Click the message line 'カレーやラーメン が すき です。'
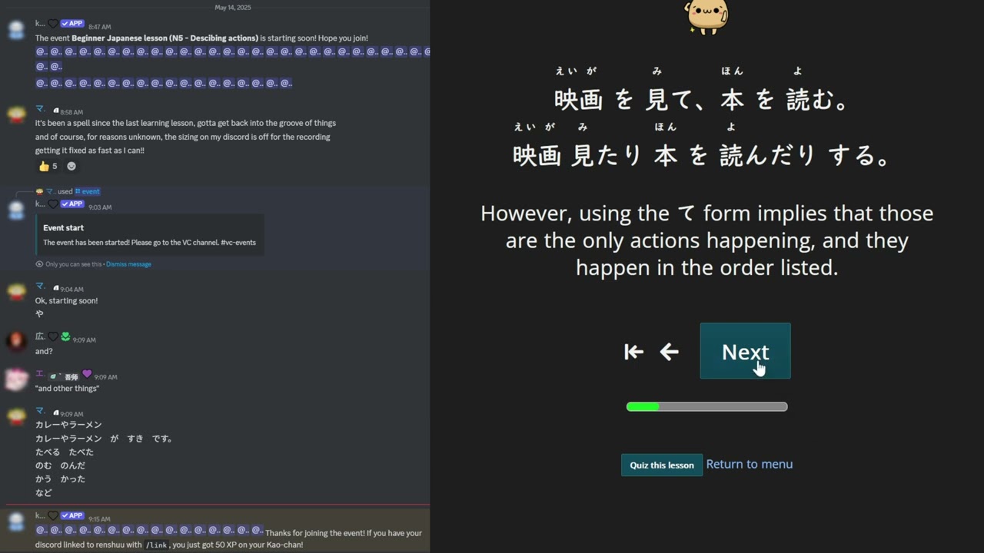This screenshot has height=553, width=984. click(x=105, y=439)
